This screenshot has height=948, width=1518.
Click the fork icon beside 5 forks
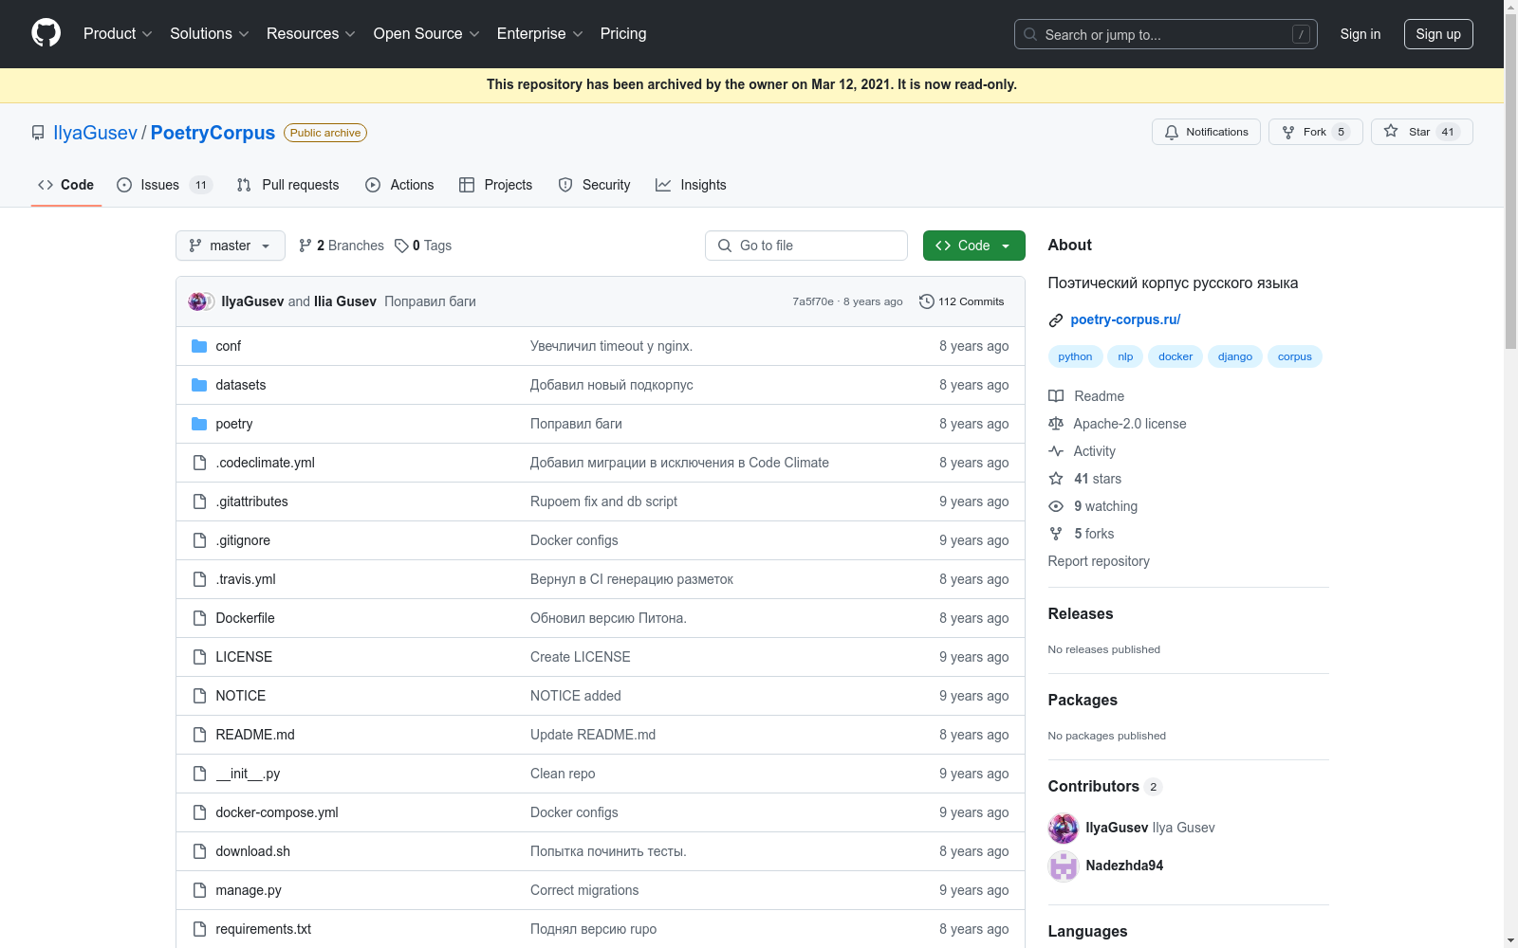1056,534
